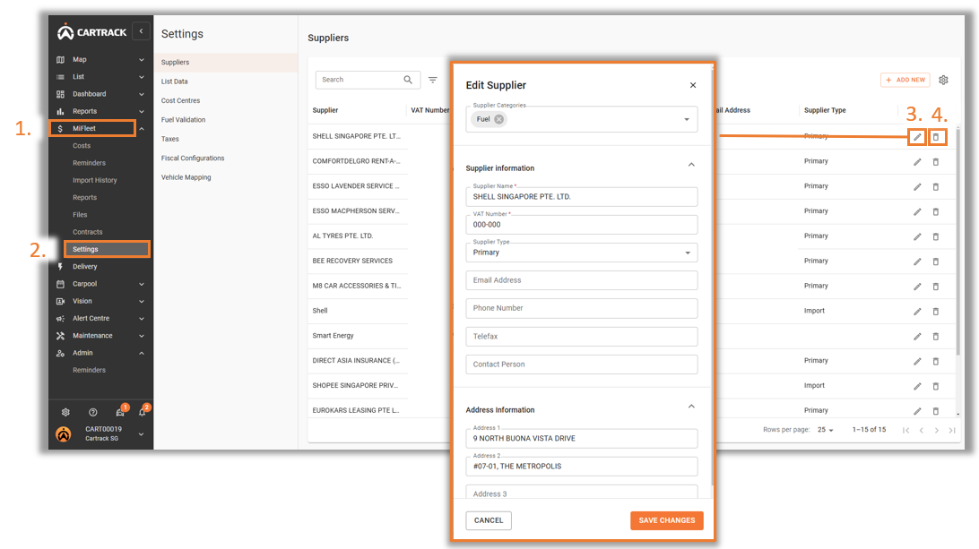
Task: Click the Supplier Name field
Action: click(581, 196)
